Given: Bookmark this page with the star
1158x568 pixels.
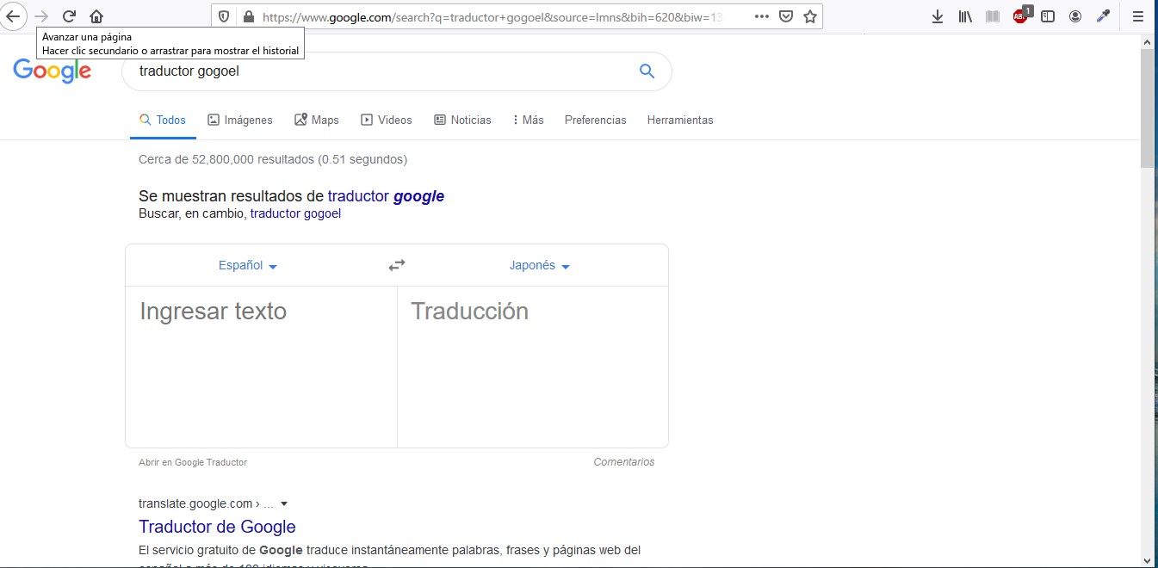Looking at the screenshot, I should (810, 16).
